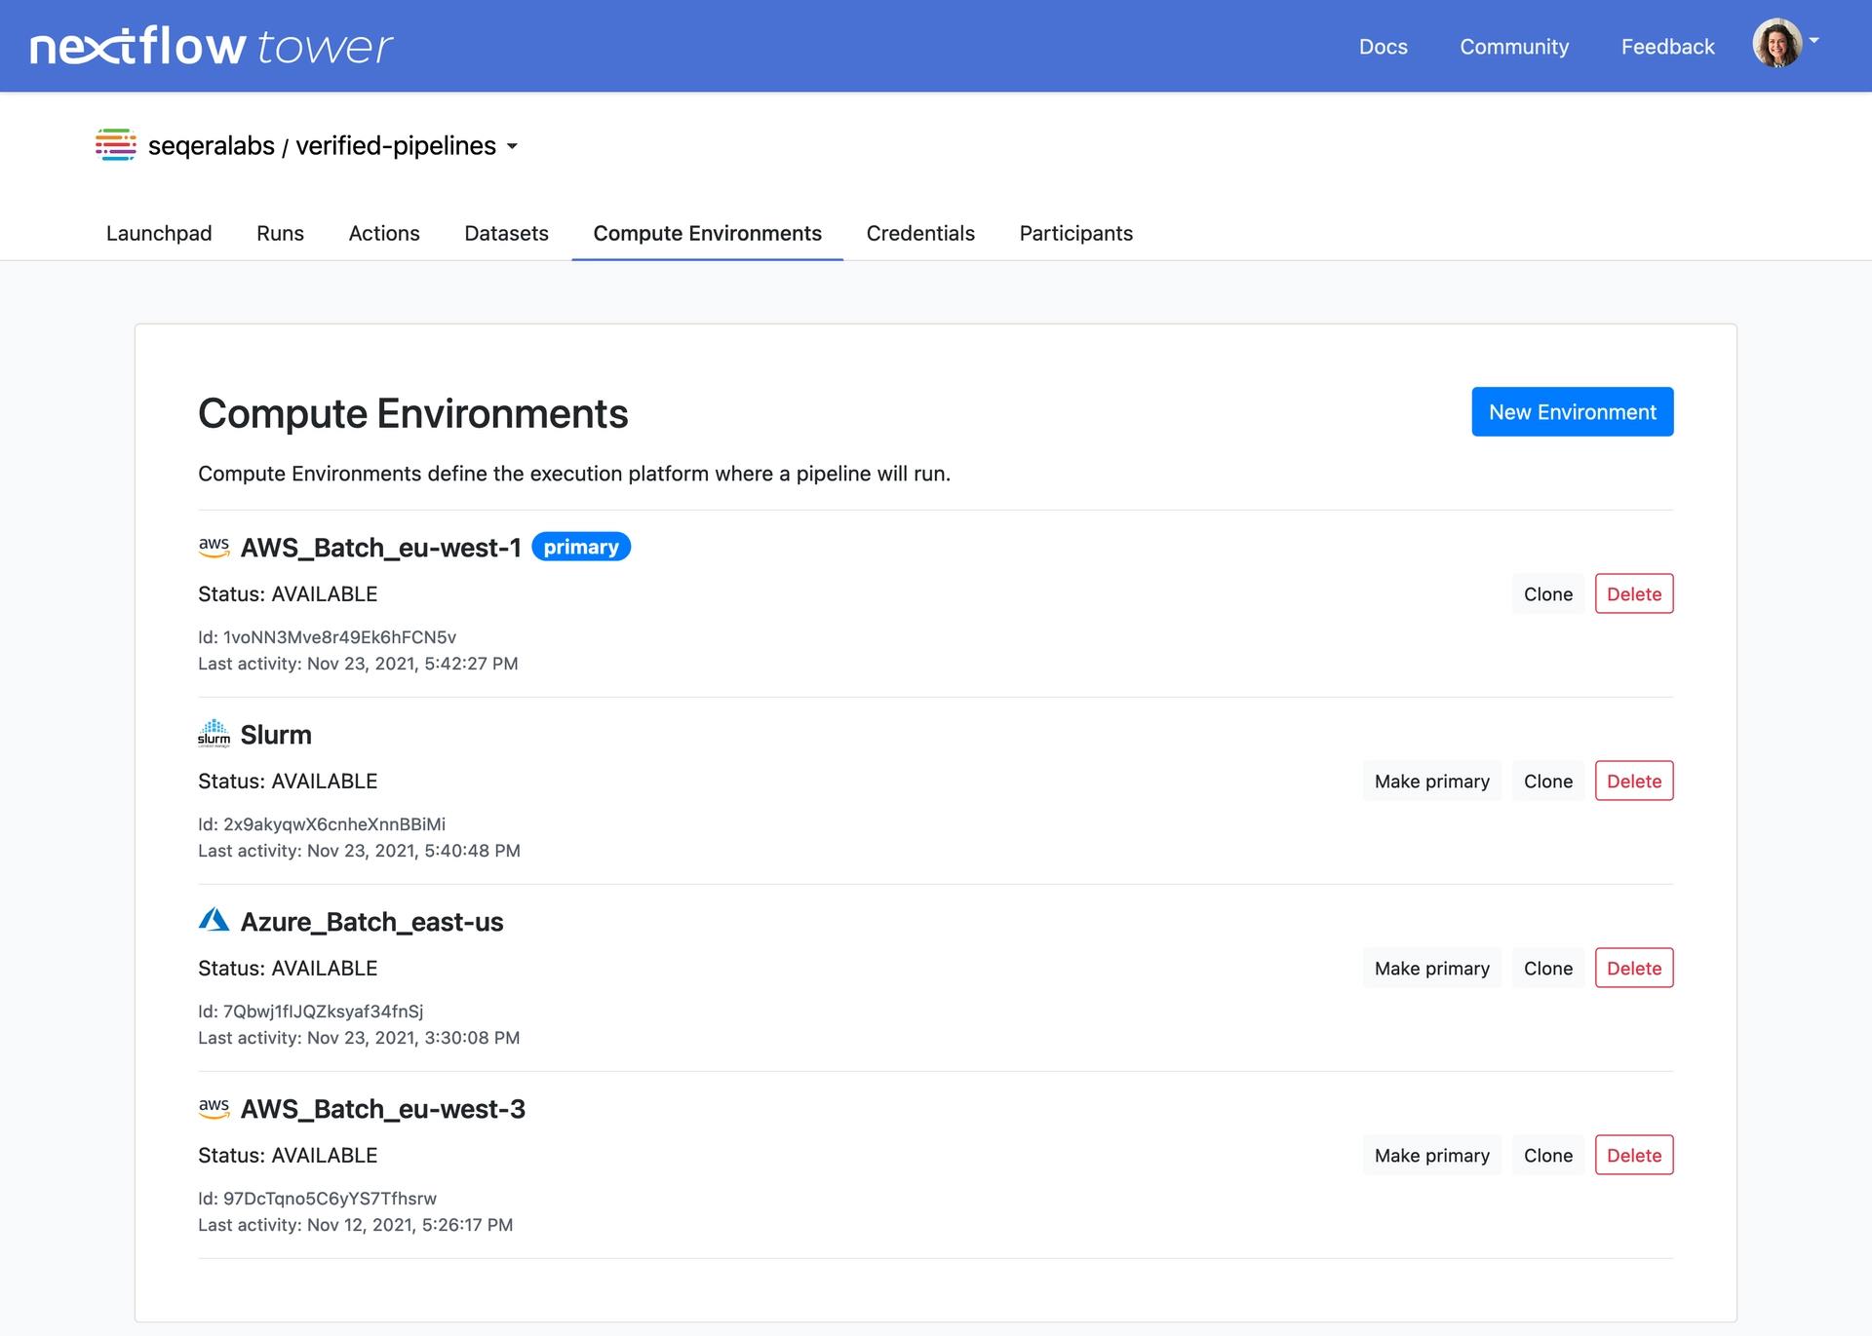This screenshot has height=1336, width=1872.
Task: Click the Nextflow Tower logo
Action: point(212,46)
